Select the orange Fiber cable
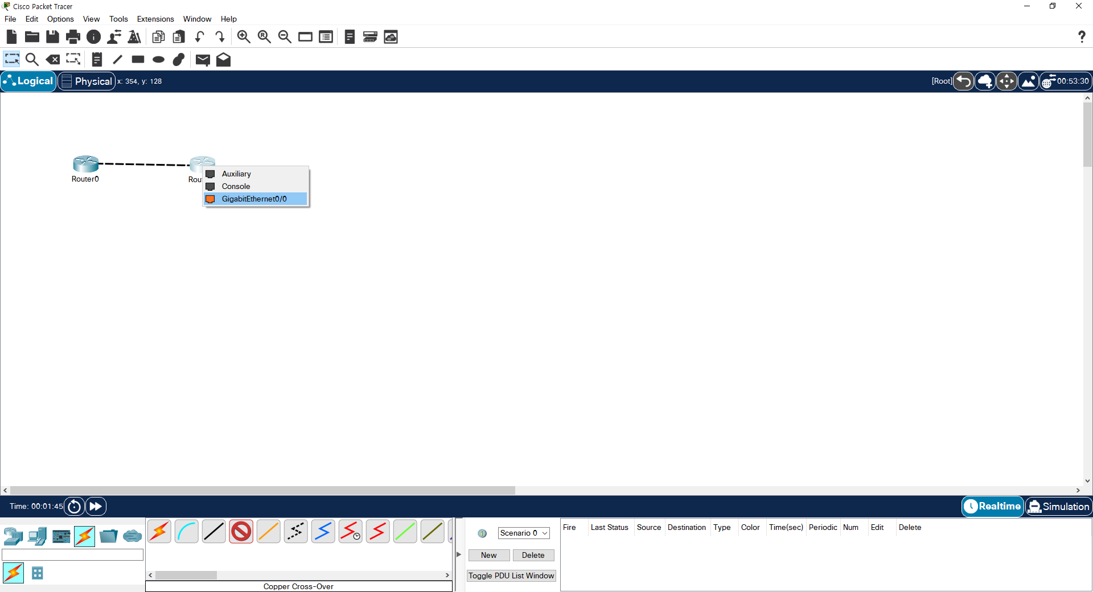The width and height of the screenshot is (1093, 592). click(x=269, y=532)
